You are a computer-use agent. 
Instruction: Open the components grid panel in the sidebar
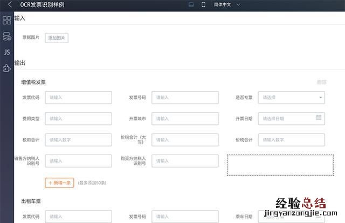point(6,20)
